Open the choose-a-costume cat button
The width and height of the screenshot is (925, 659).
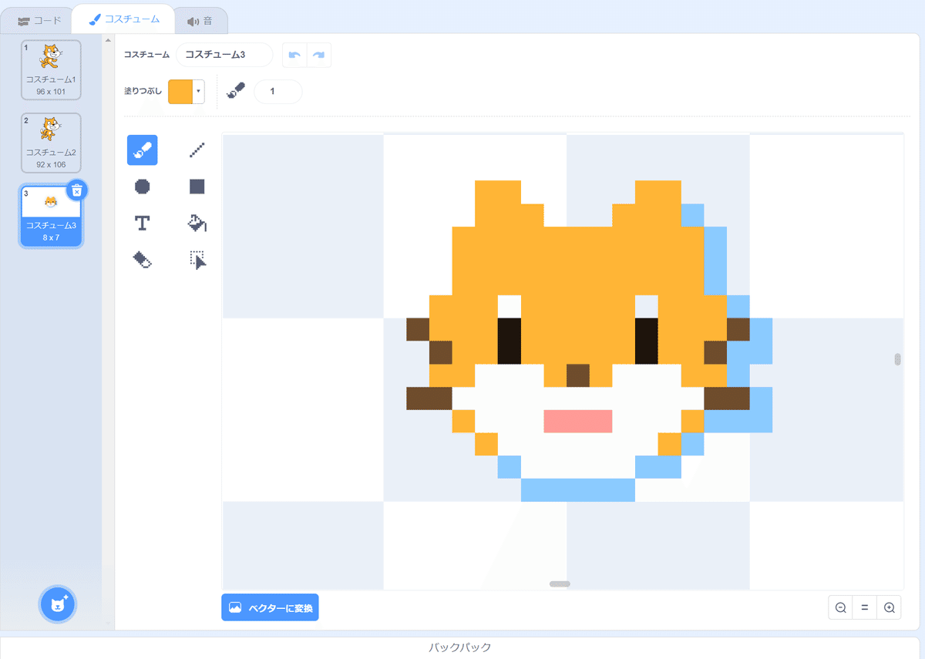[58, 604]
